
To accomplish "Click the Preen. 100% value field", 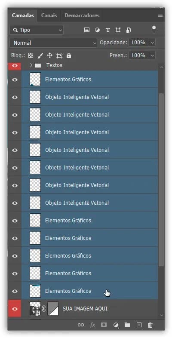I will pyautogui.click(x=138, y=55).
